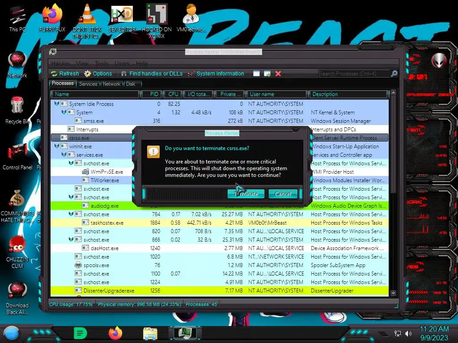Open the VLC cone desktop shortcut
The image size is (458, 343).
(87, 21)
